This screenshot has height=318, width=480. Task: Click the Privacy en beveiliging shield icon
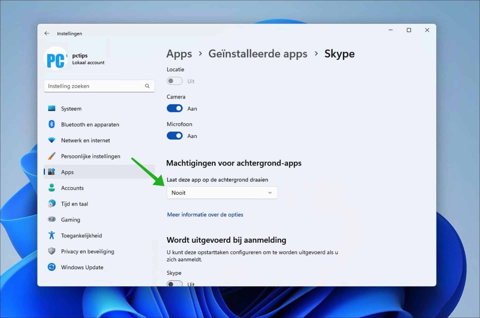pyautogui.click(x=51, y=251)
